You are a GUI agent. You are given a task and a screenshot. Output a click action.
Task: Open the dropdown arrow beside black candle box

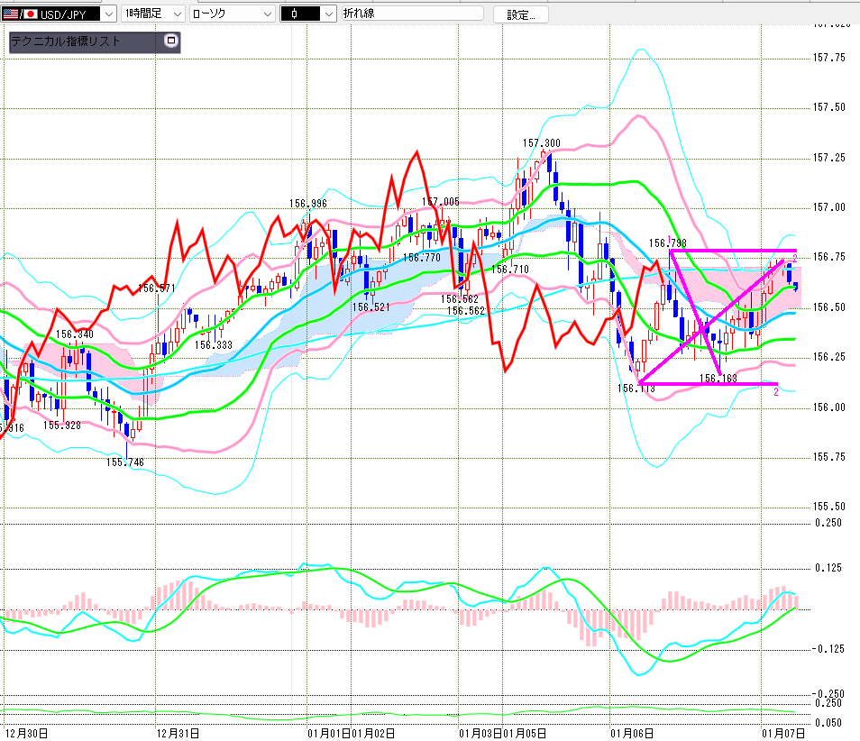click(327, 14)
